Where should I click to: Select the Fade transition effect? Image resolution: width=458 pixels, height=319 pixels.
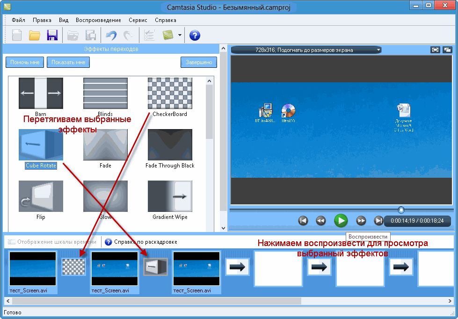tap(105, 145)
